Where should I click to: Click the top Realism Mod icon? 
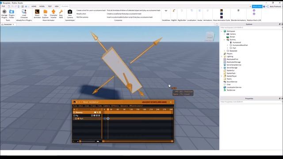(254, 11)
